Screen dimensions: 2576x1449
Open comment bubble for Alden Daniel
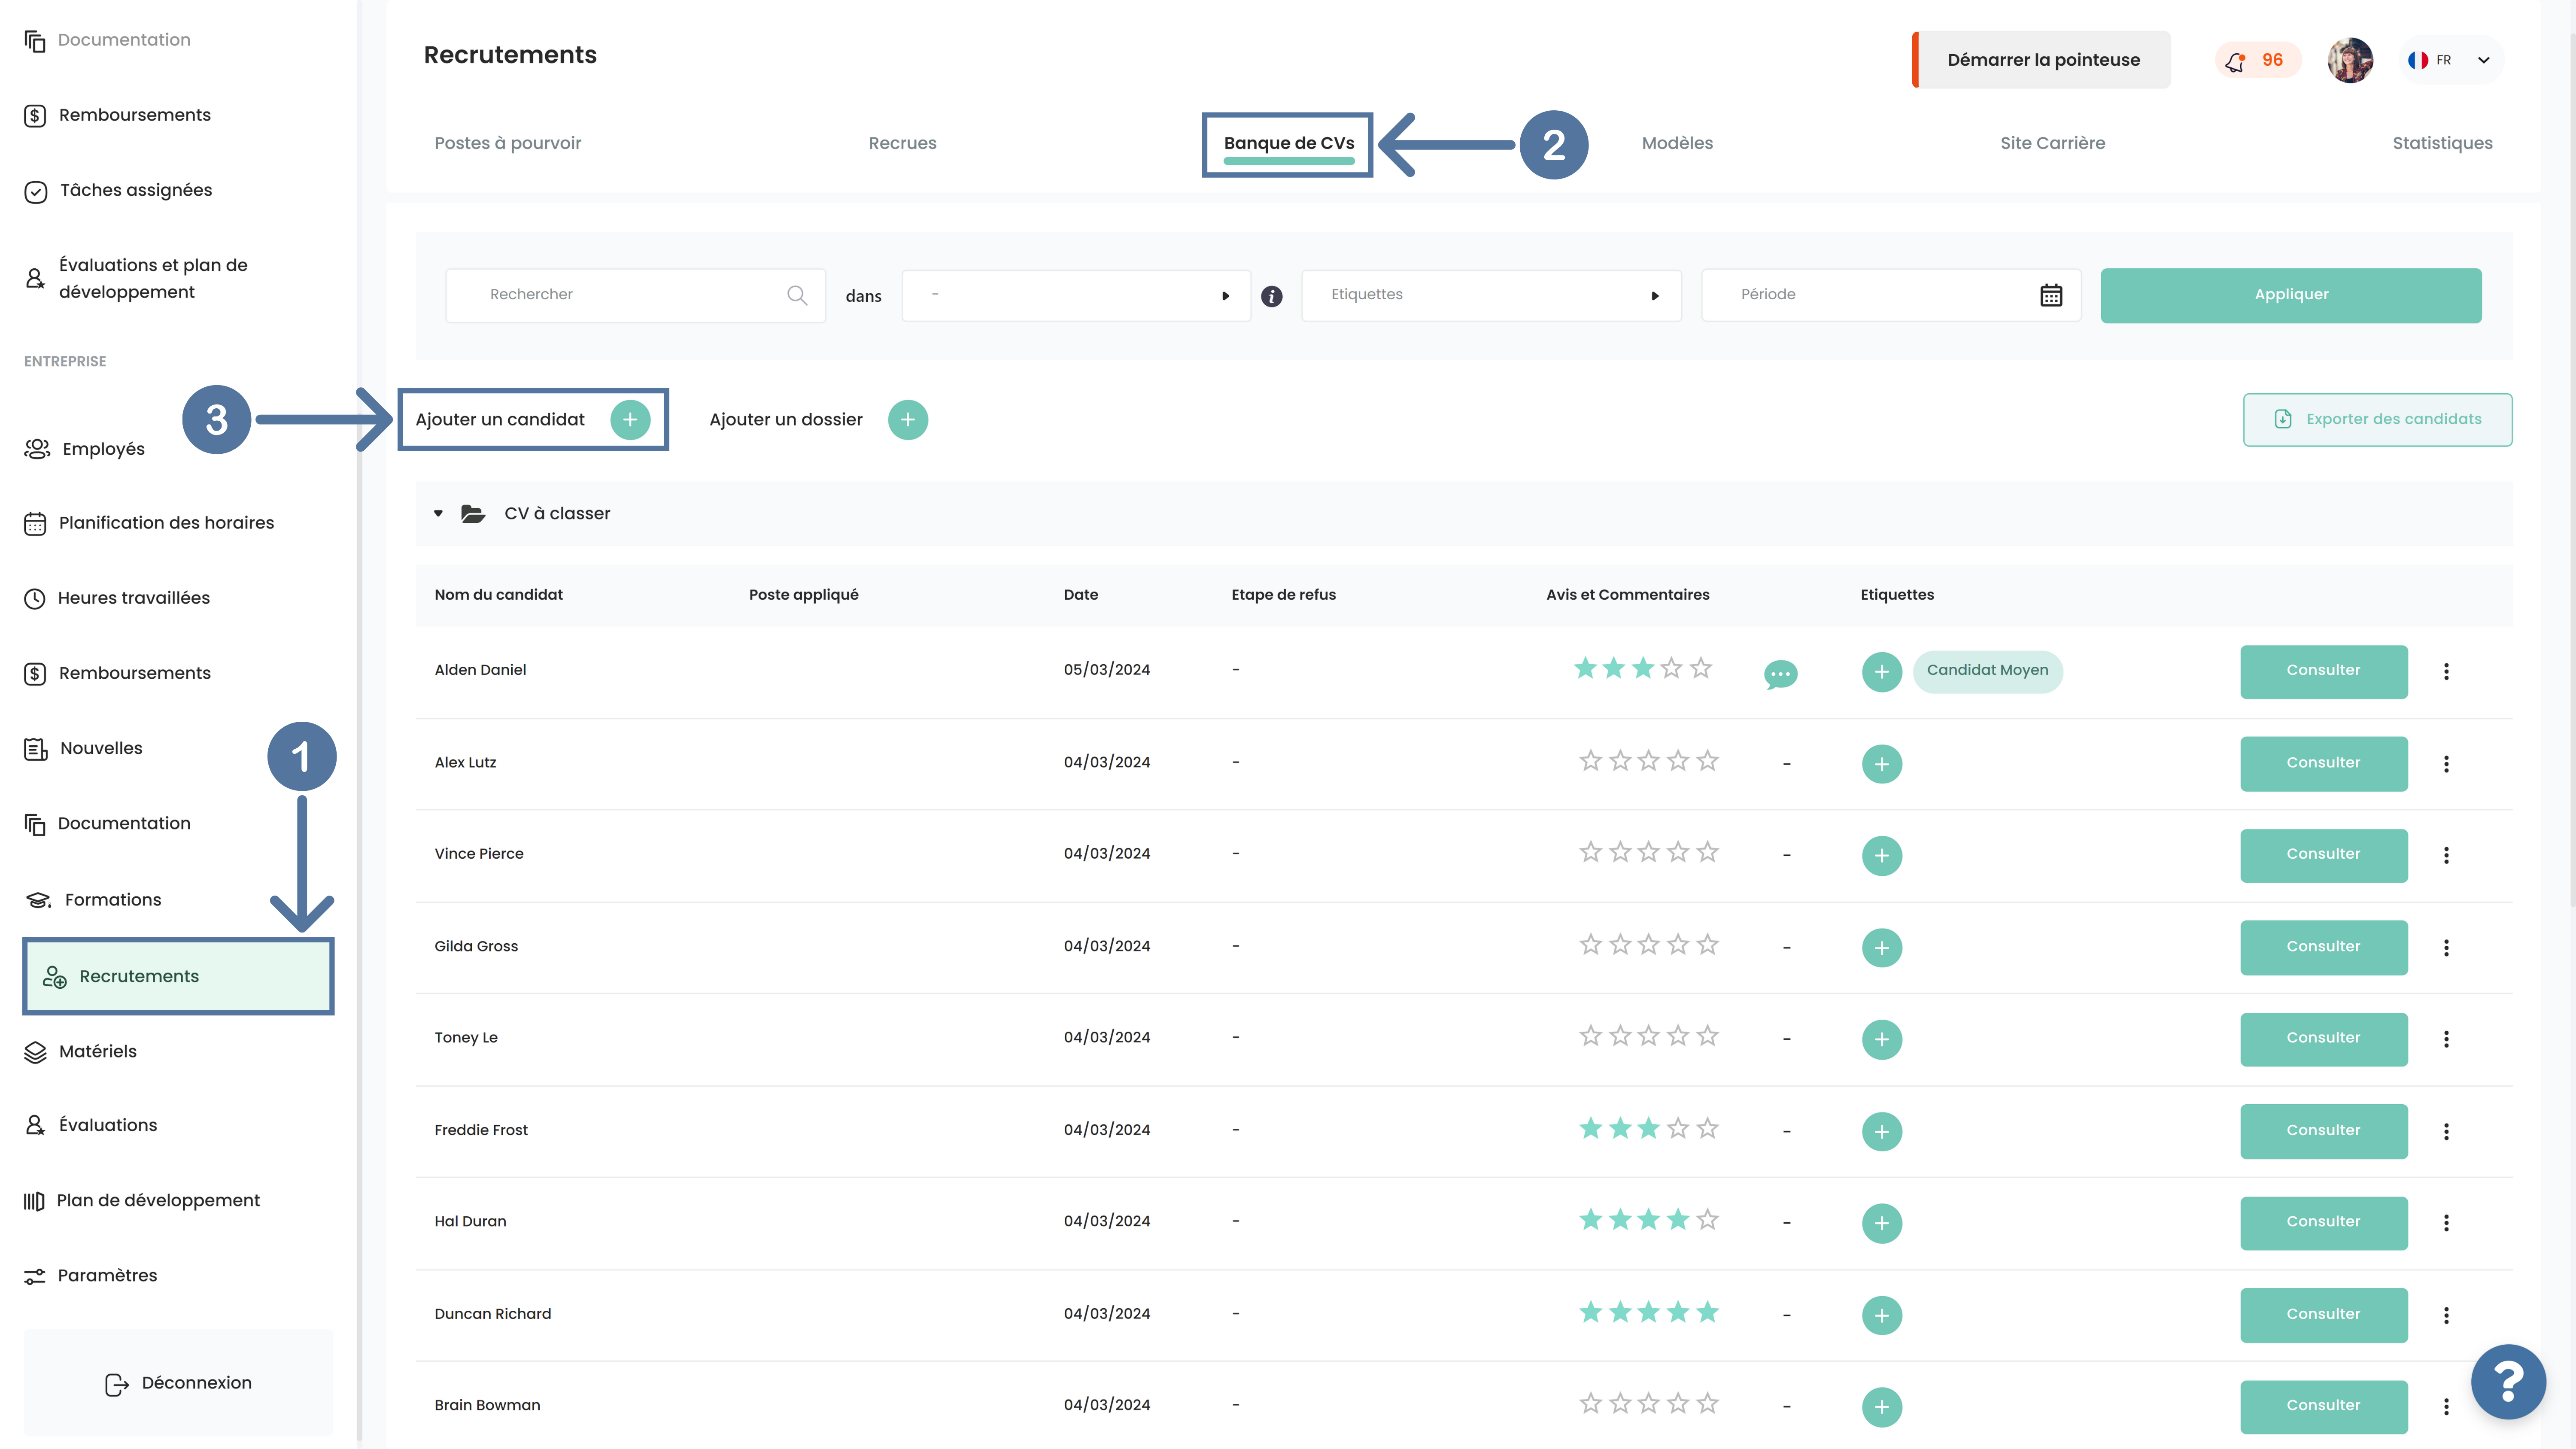(1780, 674)
